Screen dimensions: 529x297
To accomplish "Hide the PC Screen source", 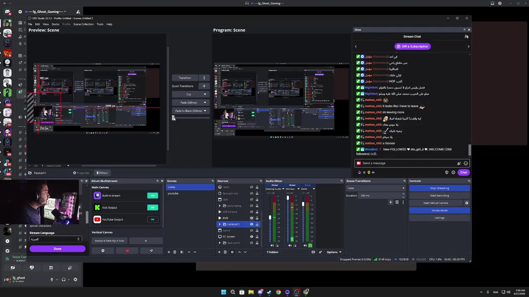I will (251, 237).
